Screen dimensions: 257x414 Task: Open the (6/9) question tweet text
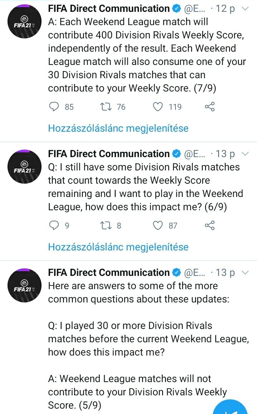click(x=145, y=187)
